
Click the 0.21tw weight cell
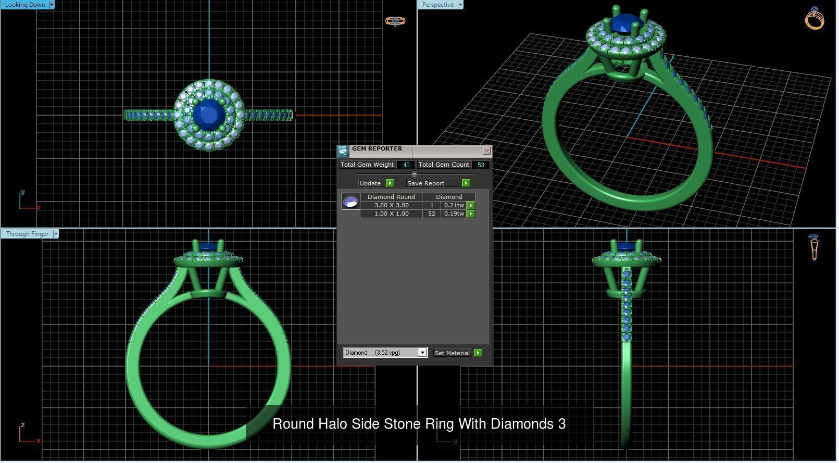(x=454, y=206)
